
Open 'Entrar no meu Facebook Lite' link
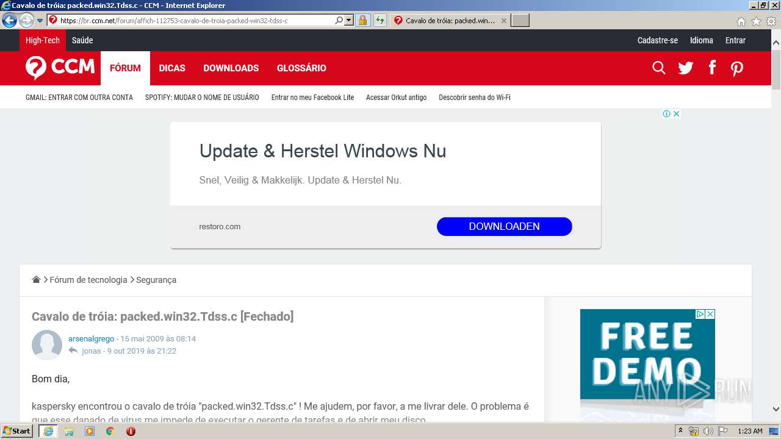click(x=312, y=98)
